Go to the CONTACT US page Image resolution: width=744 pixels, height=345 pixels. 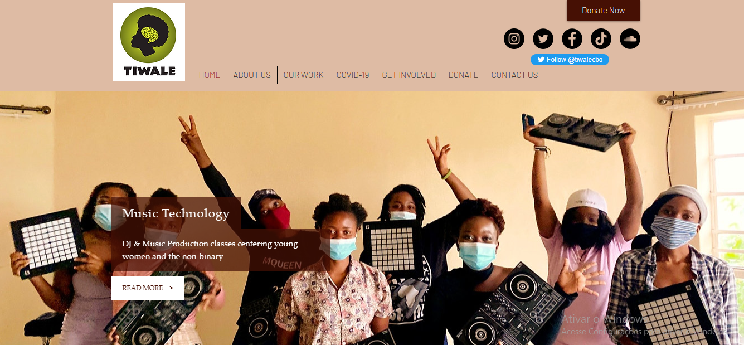(514, 75)
